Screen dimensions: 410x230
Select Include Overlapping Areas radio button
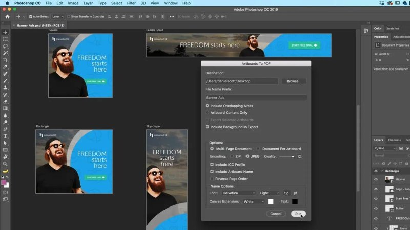pos(207,106)
